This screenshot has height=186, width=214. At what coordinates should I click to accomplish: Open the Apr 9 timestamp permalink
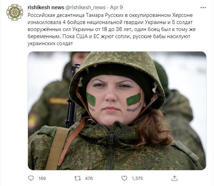[x=116, y=7]
